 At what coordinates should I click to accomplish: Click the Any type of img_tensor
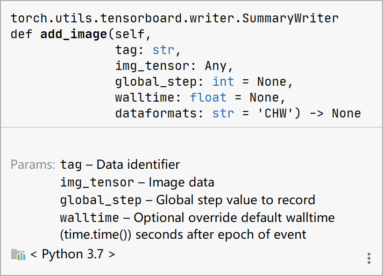(x=215, y=66)
